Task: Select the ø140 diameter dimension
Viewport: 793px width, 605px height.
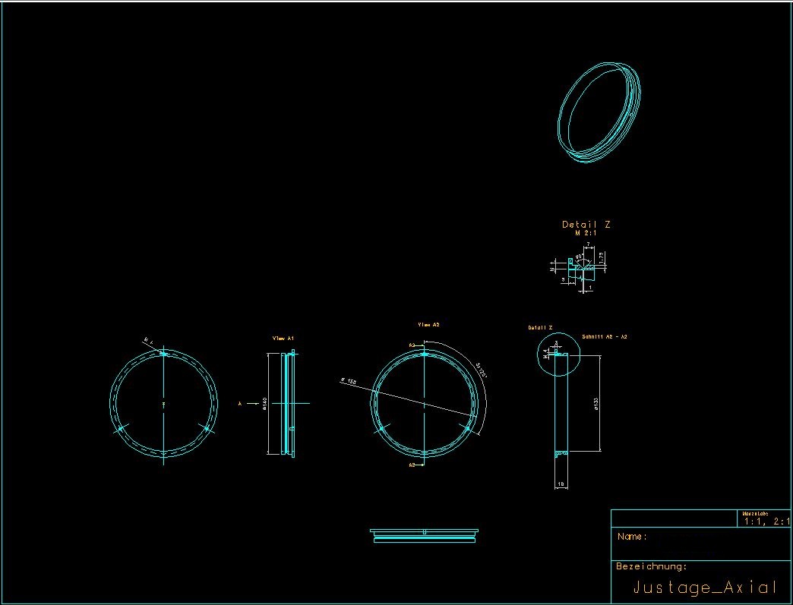Action: coord(264,403)
